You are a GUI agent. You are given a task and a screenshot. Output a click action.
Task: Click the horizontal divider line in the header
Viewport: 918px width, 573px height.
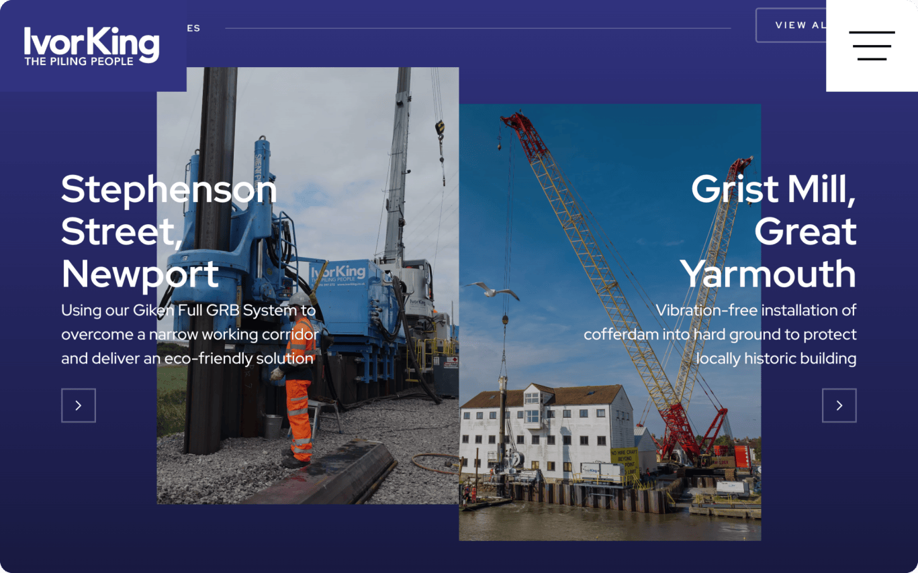[x=477, y=28]
